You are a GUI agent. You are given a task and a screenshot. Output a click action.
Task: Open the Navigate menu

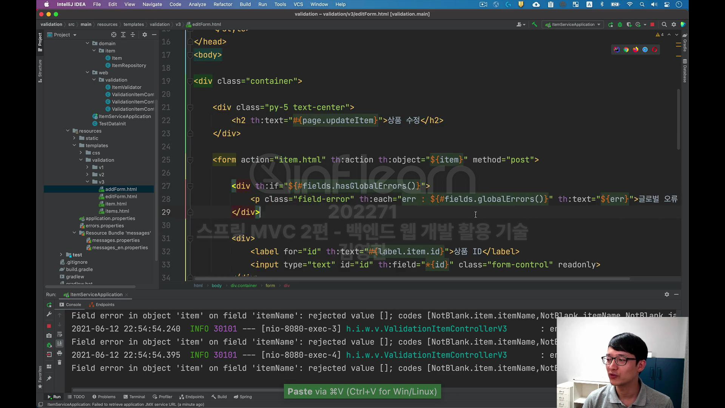[x=152, y=5]
